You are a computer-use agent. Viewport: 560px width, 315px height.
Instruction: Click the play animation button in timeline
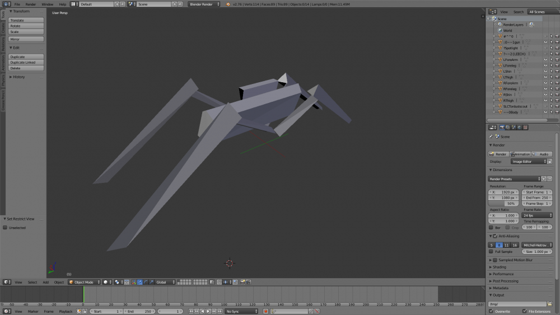coord(208,311)
